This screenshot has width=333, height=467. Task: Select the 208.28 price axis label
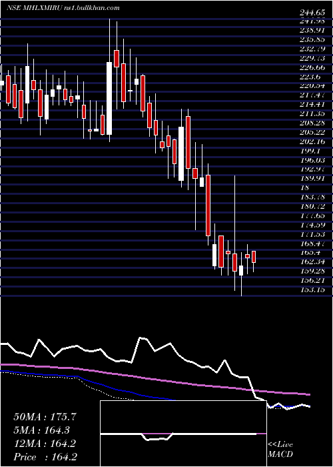click(x=312, y=123)
